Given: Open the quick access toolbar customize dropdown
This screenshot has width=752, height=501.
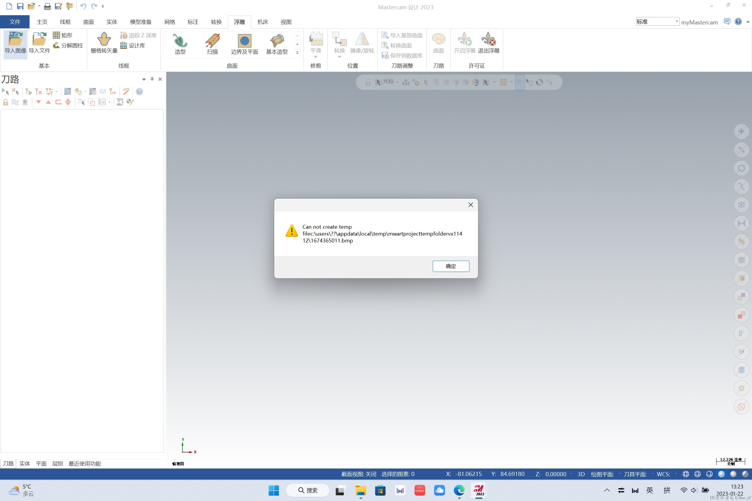Looking at the screenshot, I should click(103, 6).
